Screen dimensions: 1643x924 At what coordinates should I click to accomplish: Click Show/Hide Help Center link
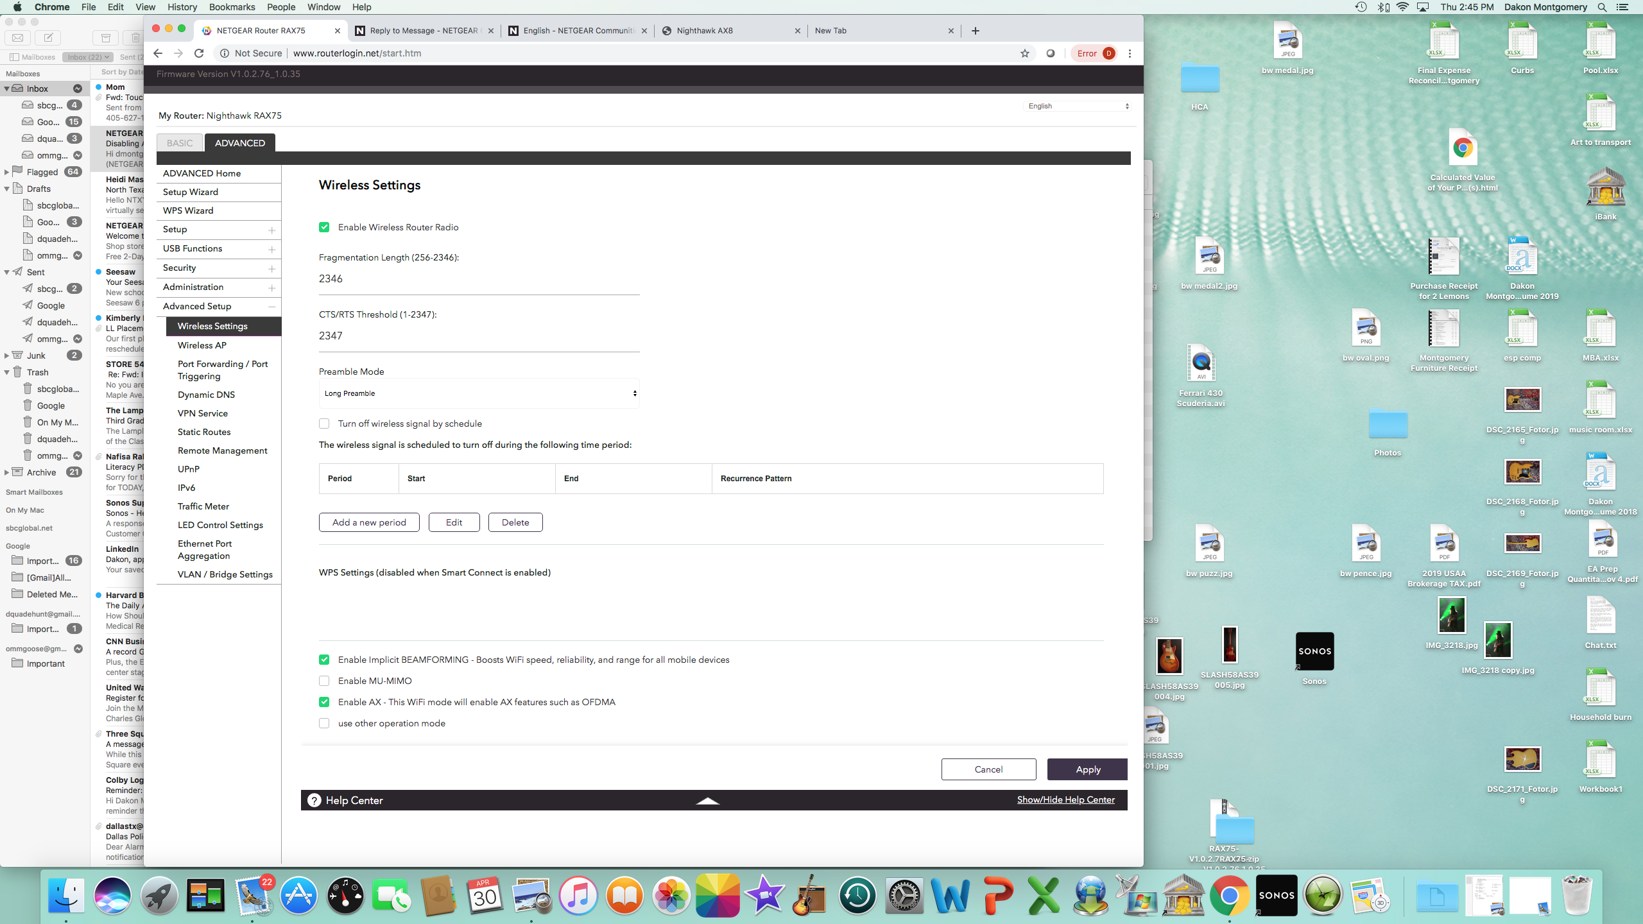tap(1065, 800)
